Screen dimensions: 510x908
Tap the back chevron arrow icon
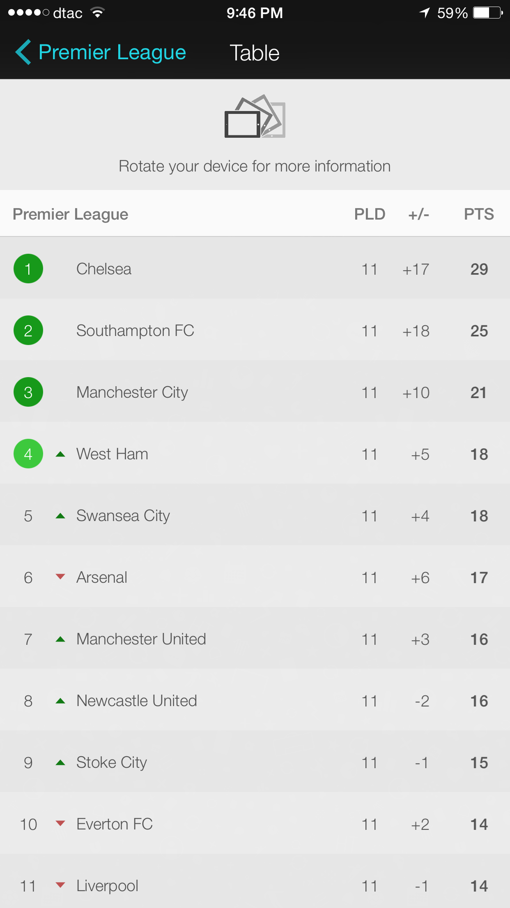point(23,52)
